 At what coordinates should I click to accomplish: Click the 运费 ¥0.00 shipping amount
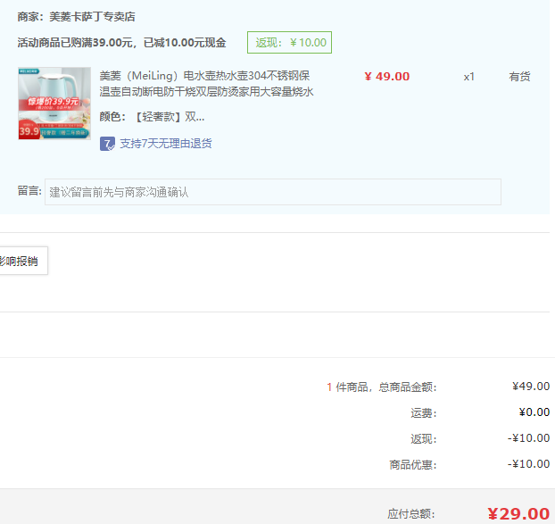click(x=534, y=412)
